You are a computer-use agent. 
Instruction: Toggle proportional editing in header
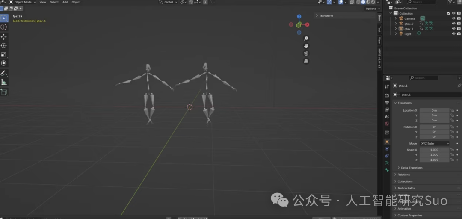(205, 2)
